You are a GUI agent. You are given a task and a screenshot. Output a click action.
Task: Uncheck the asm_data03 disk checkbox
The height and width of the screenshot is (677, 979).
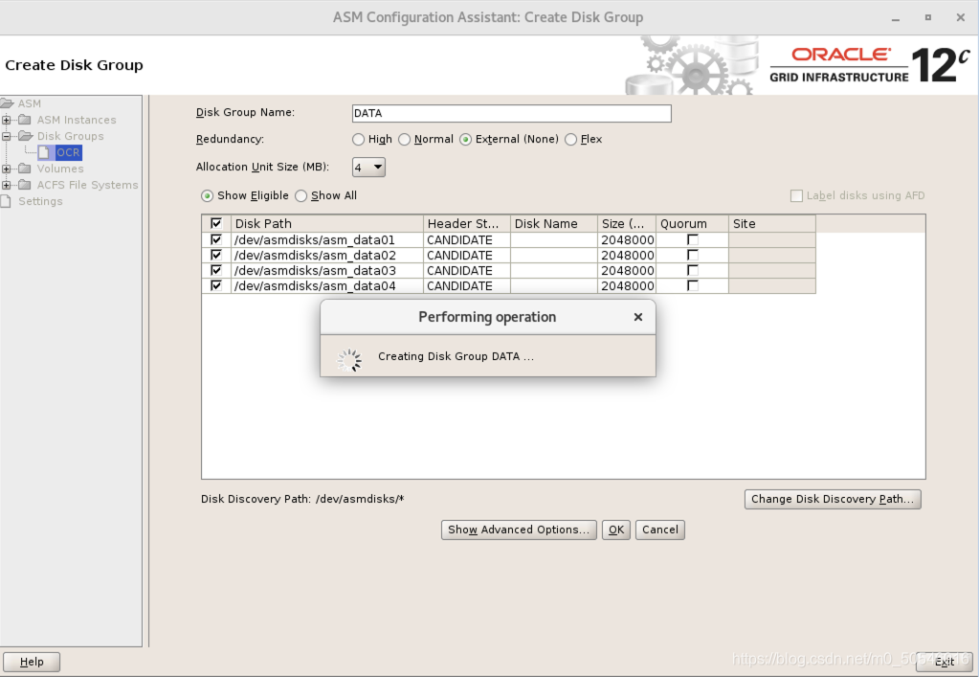[216, 270]
